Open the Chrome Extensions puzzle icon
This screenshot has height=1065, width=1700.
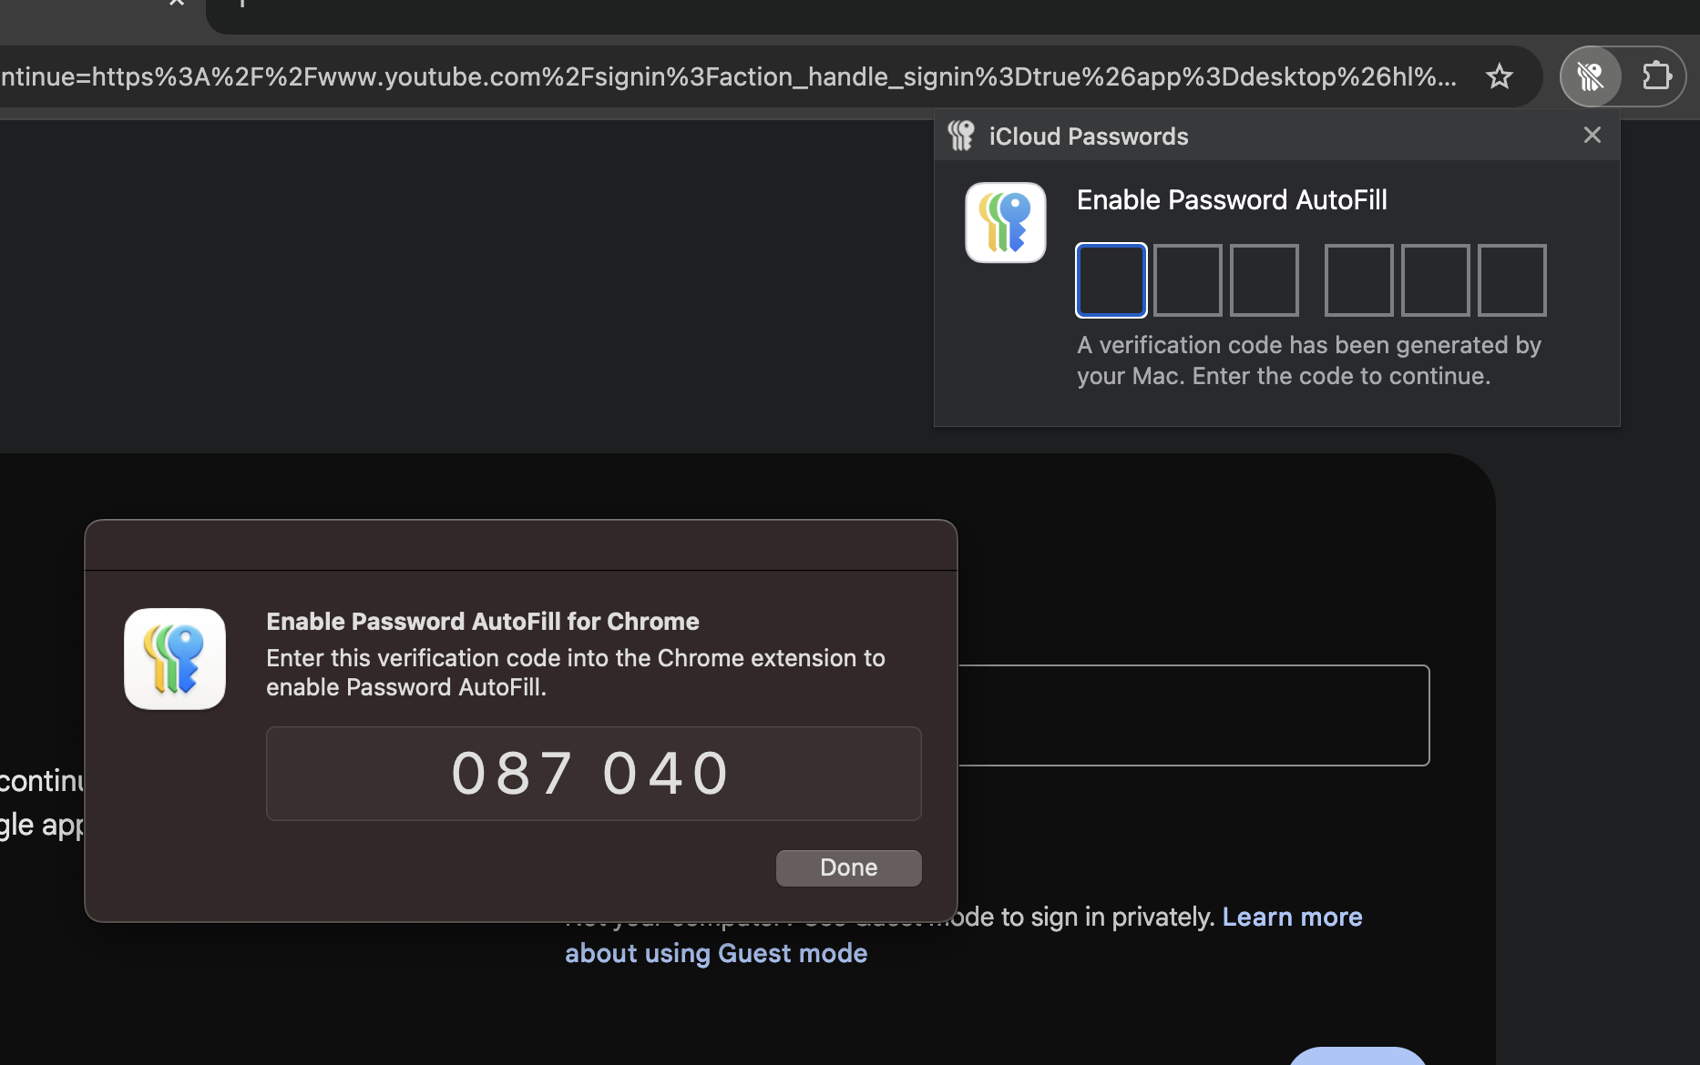tap(1655, 76)
